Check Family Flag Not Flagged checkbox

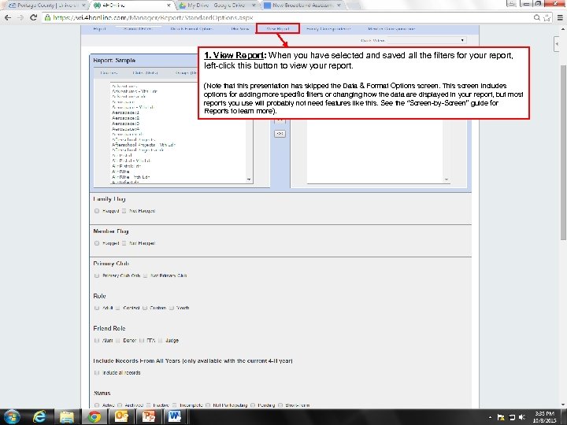[x=124, y=211]
